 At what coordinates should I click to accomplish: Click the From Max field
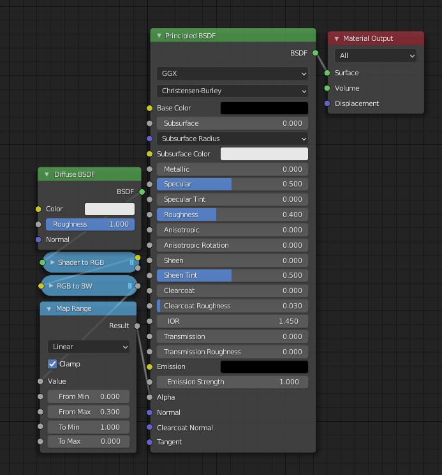click(89, 412)
